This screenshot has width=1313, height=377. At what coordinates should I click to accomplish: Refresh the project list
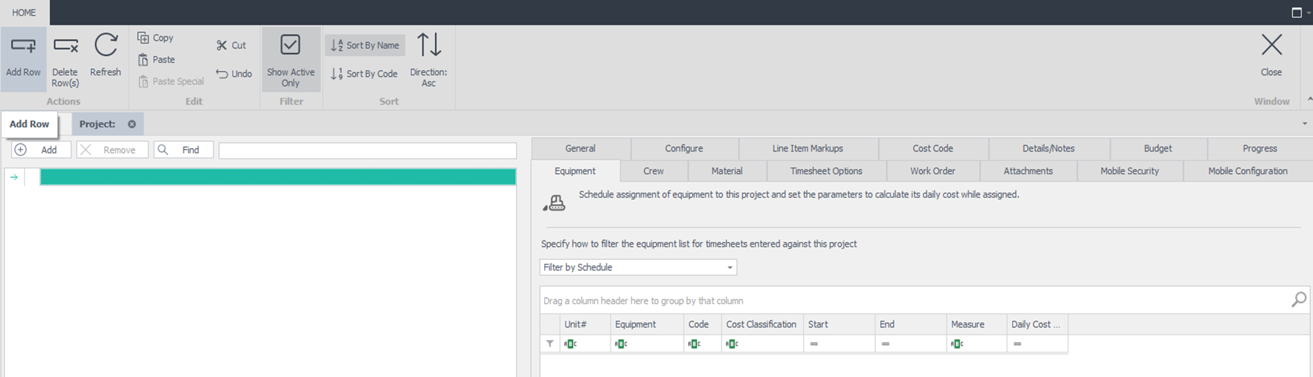click(106, 46)
